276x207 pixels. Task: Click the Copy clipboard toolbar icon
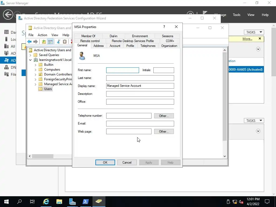[x=65, y=42]
